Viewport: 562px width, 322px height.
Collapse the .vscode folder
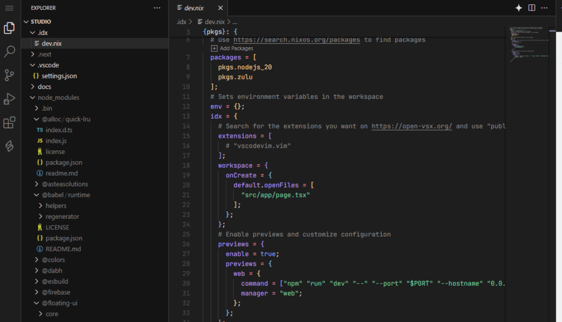click(x=32, y=65)
